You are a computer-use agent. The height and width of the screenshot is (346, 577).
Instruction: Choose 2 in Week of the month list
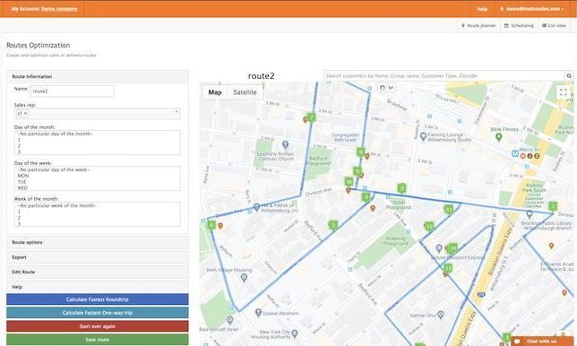[19, 218]
